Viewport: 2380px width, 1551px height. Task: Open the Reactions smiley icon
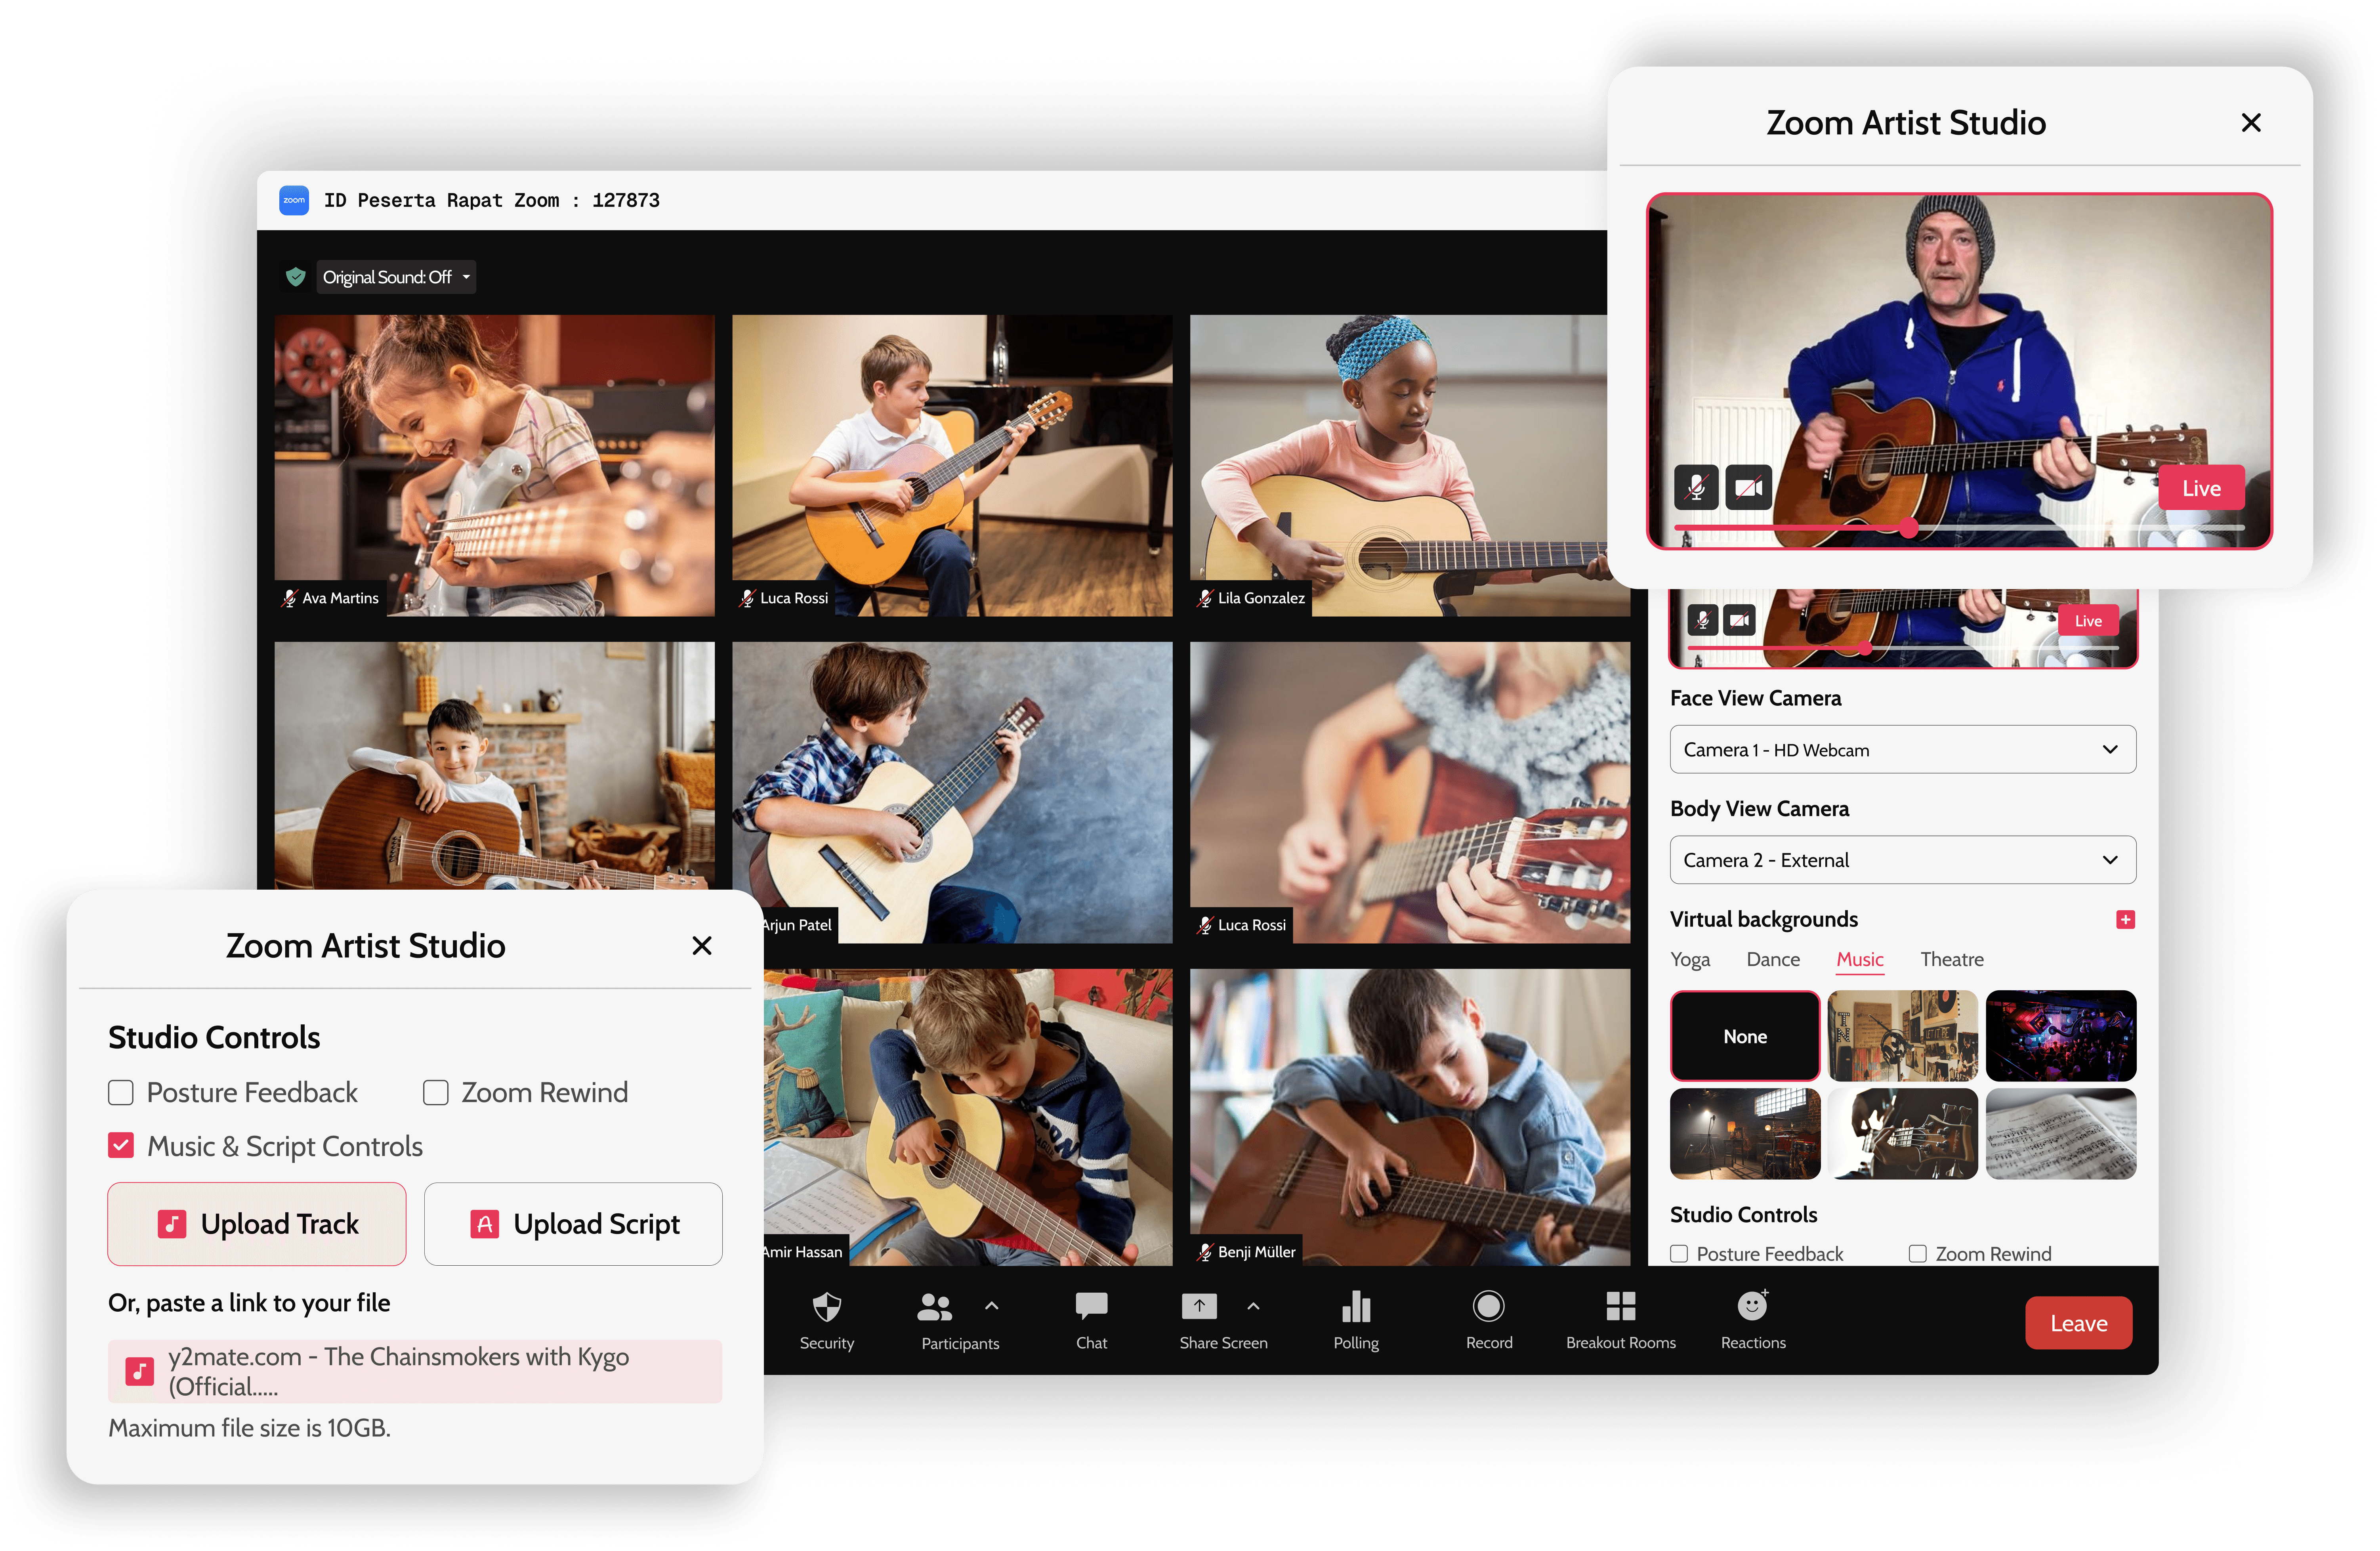pos(1752,1306)
